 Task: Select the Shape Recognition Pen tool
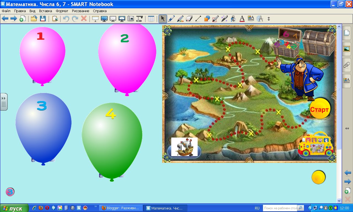tap(215, 18)
